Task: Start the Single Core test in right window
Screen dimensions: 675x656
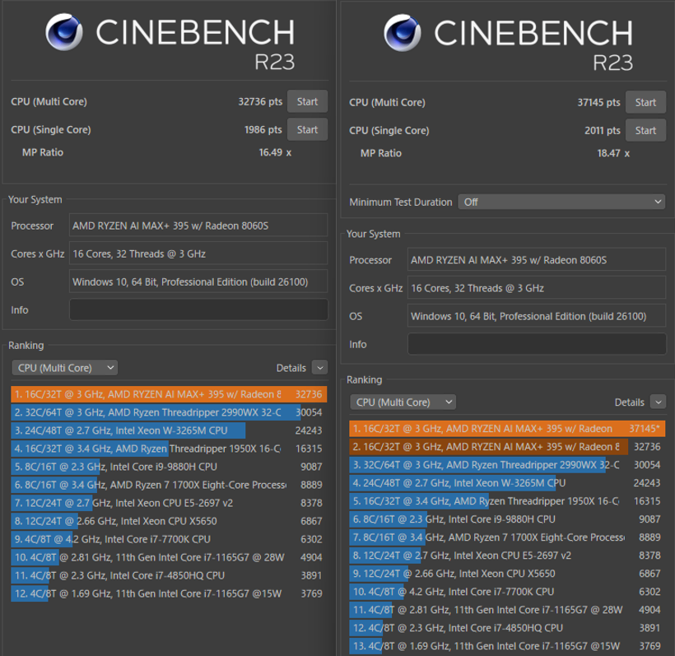Action: (645, 130)
